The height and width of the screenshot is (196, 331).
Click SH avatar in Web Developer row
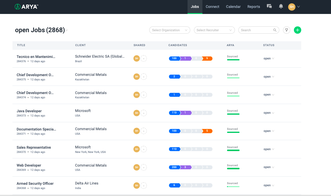point(136,167)
